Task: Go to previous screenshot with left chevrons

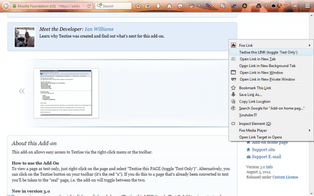Action: click(22, 91)
